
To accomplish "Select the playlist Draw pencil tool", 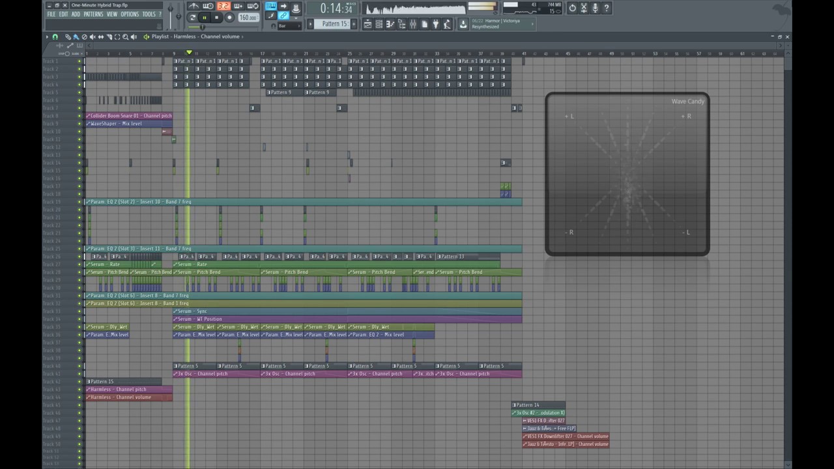I will point(68,36).
